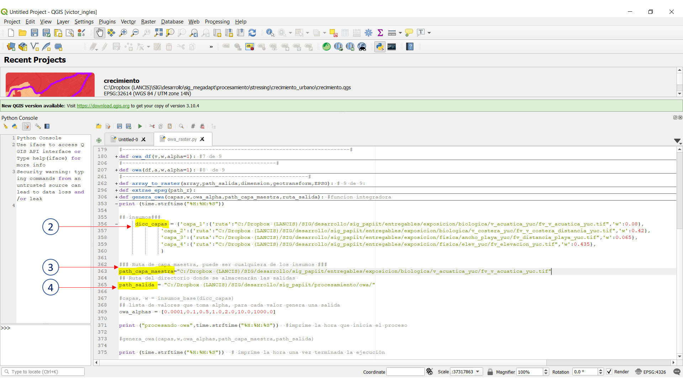Toggle the Render checkbox
The image size is (683, 384).
coord(609,372)
